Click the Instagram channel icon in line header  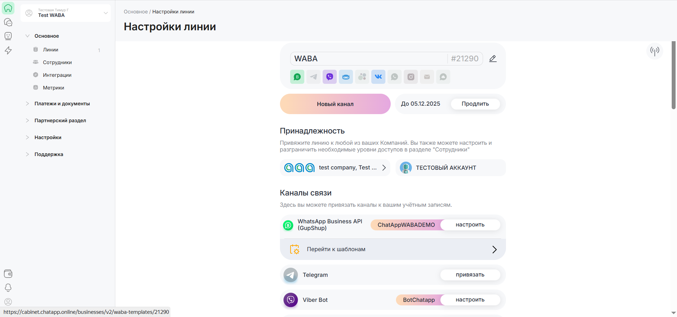[x=410, y=77]
